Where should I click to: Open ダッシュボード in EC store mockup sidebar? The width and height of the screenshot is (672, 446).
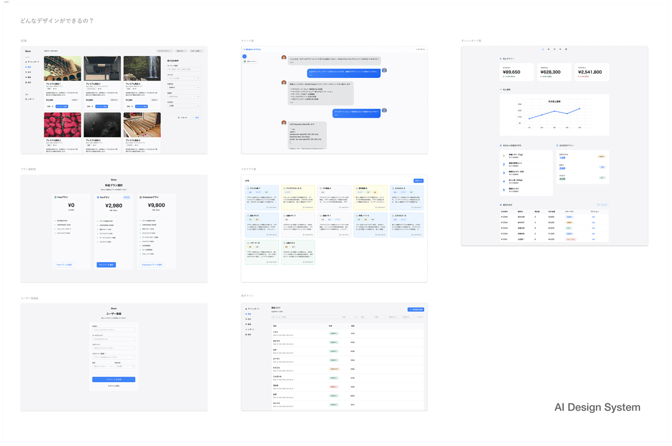[31, 62]
